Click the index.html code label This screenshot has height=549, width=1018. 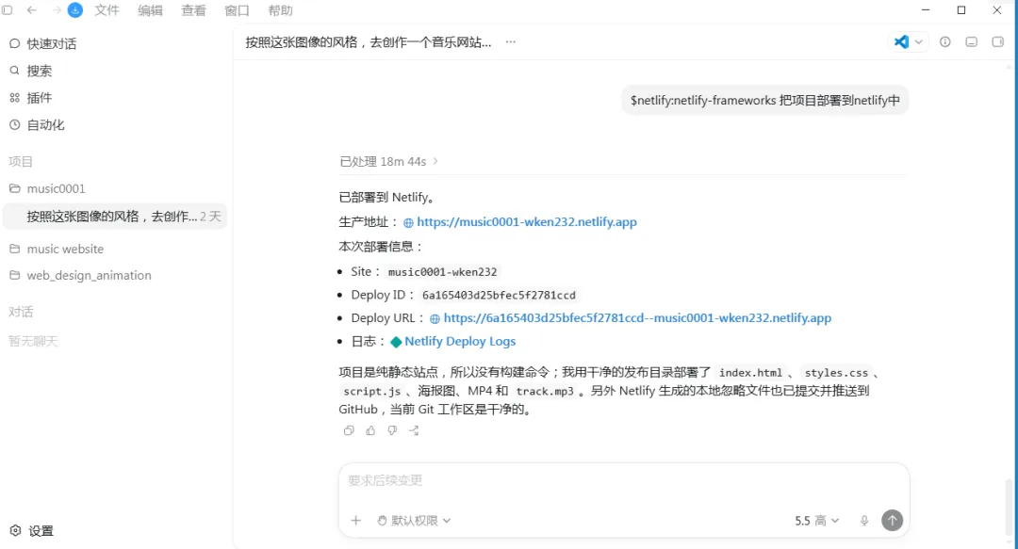(750, 373)
